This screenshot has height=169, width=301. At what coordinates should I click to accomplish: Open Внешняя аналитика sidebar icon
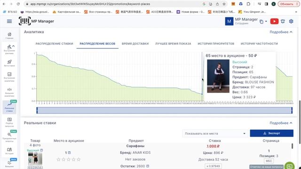(9, 92)
